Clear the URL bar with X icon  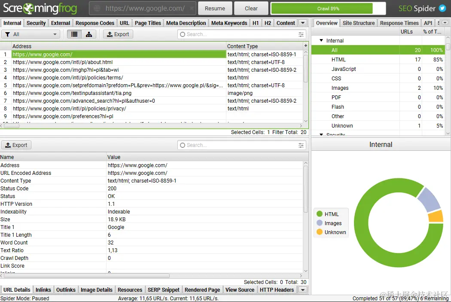coord(192,8)
